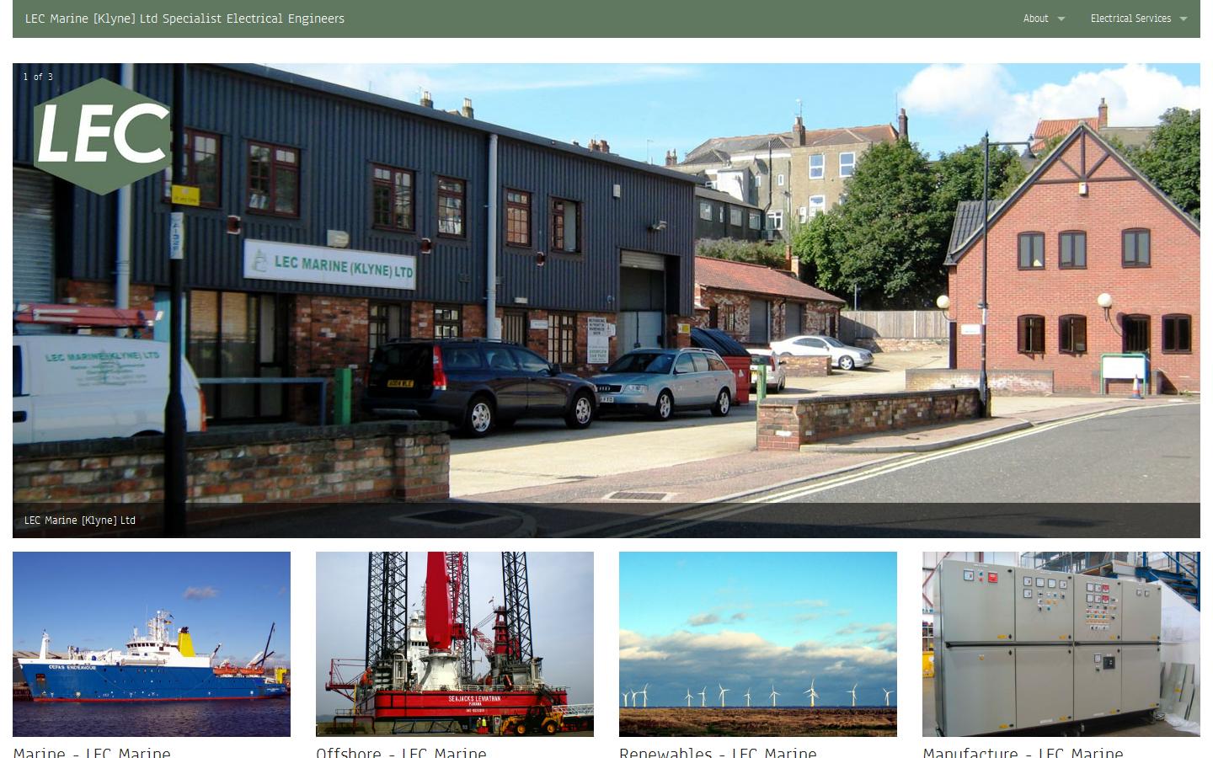Click the red Seajacks Leviathan offshore rig thumbnail
The height and width of the screenshot is (758, 1213).
click(x=455, y=643)
